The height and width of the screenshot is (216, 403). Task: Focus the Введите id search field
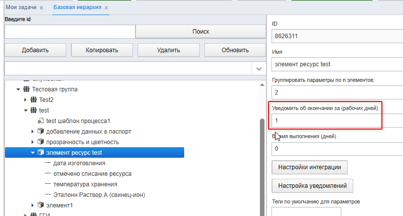coord(70,32)
